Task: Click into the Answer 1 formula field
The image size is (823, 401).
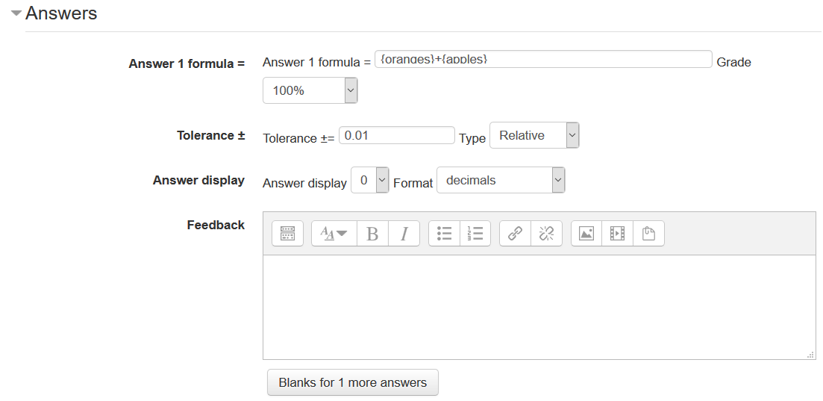Action: [542, 59]
